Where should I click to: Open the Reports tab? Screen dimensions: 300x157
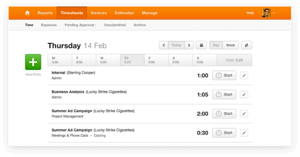[x=45, y=13]
